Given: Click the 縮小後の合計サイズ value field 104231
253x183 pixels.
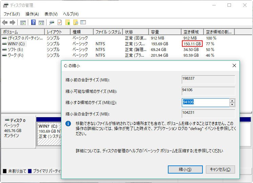Looking at the screenshot, I should coord(208,113).
